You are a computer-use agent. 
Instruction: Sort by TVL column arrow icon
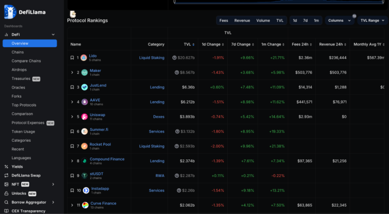click(x=193, y=44)
